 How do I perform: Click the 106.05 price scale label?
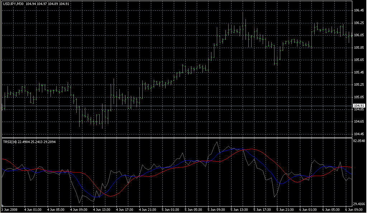pos(358,35)
